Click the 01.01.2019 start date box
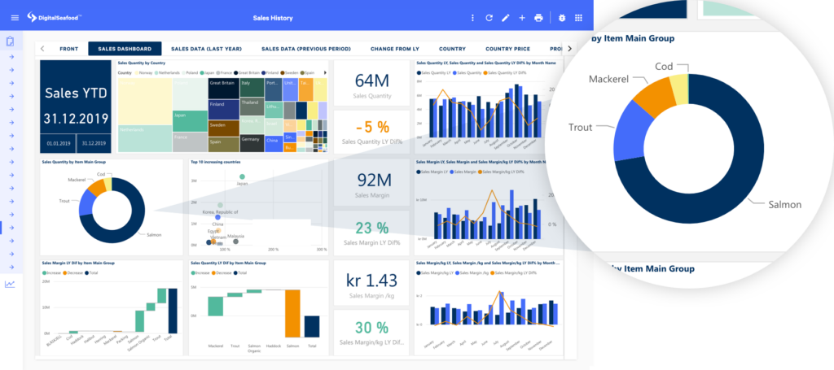 pos(58,143)
